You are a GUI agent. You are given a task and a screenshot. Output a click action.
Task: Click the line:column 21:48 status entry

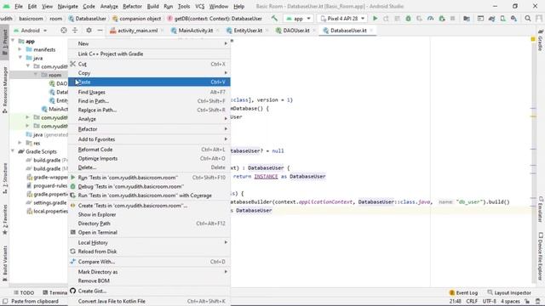455,301
